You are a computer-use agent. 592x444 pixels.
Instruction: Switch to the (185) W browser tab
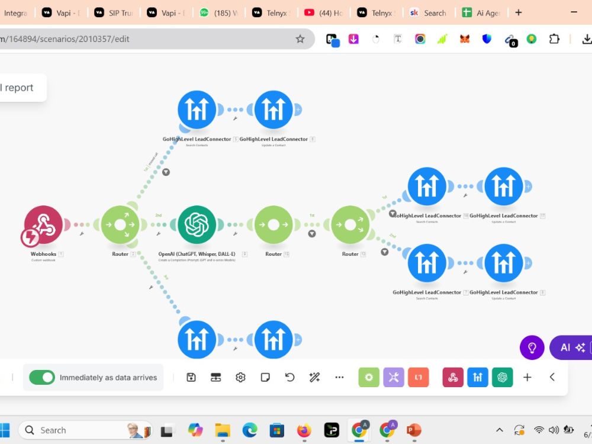point(219,13)
